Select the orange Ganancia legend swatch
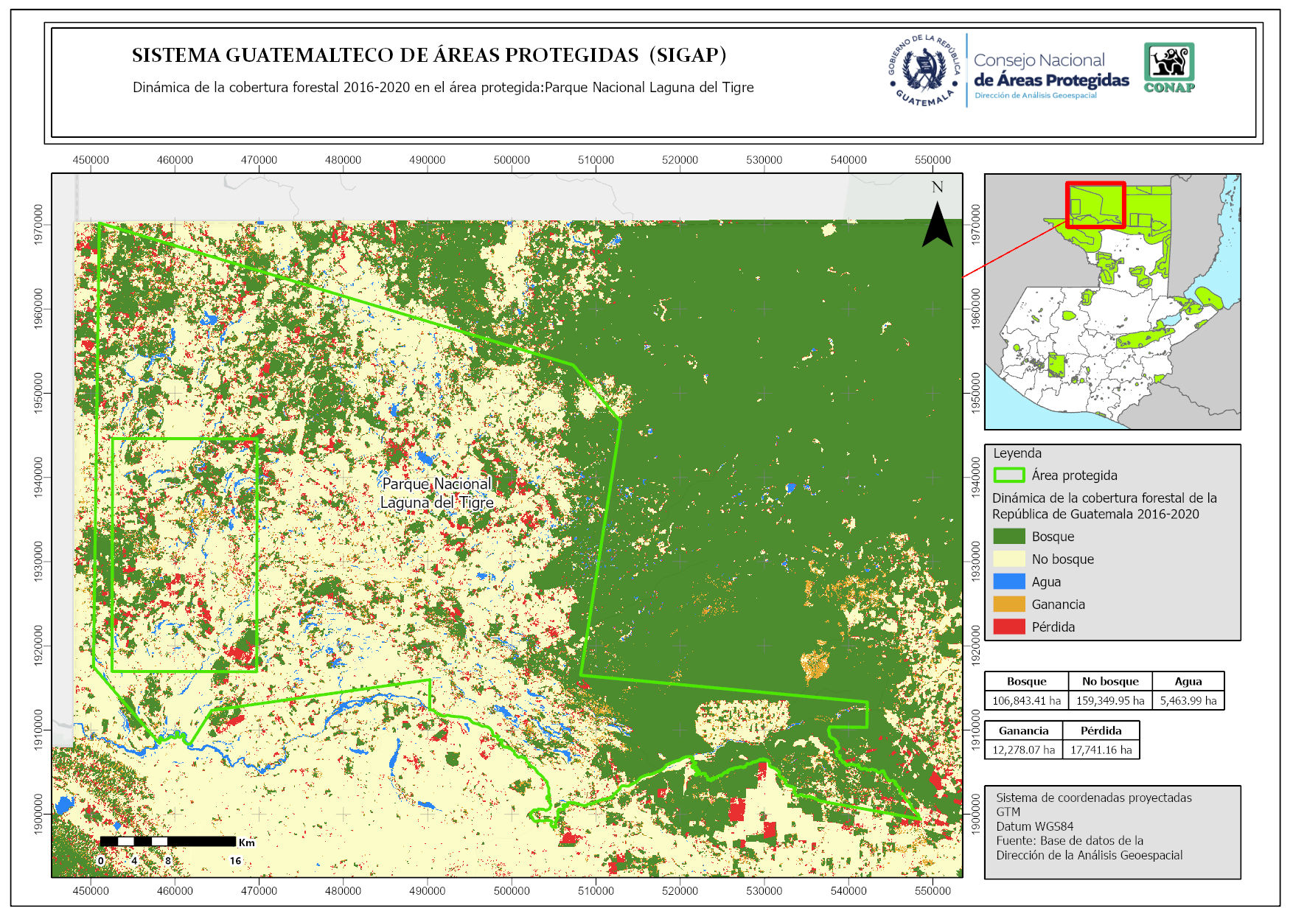The image size is (1293, 914). [x=1008, y=604]
